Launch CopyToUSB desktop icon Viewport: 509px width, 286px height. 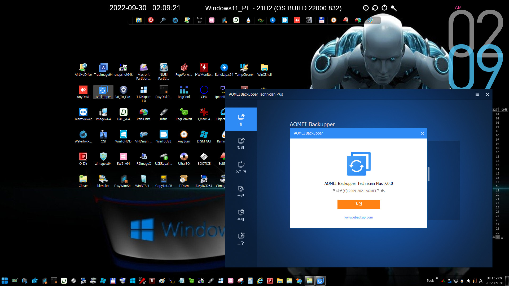coord(164,181)
